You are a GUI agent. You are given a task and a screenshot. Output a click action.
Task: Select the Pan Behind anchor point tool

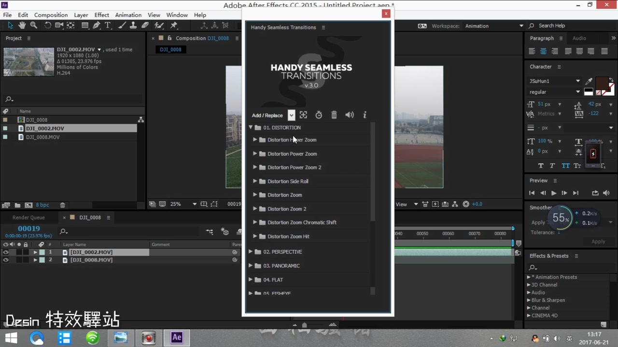(70, 25)
